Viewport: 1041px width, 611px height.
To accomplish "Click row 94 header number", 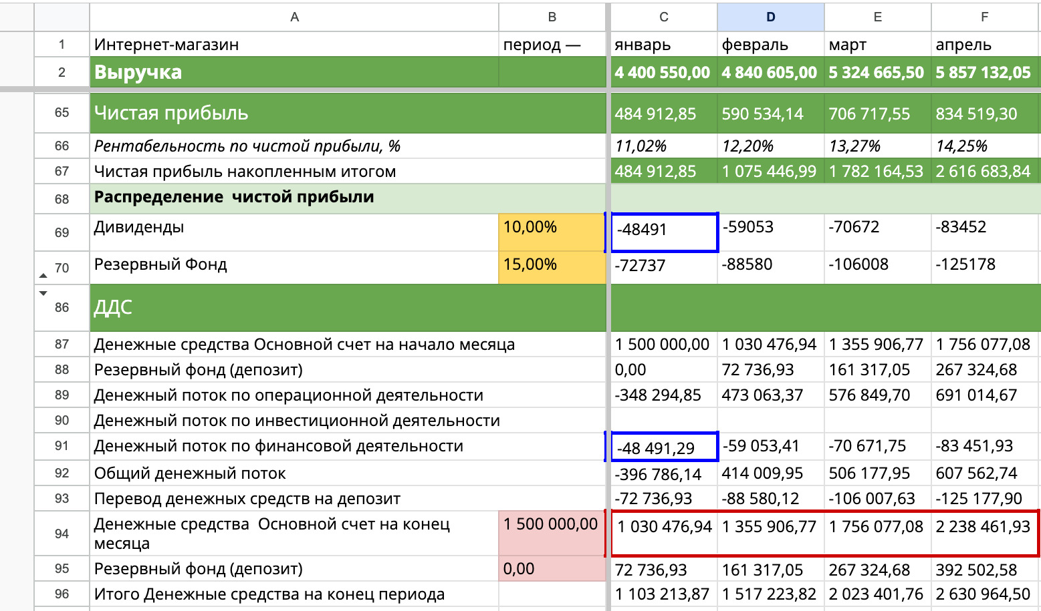I will pos(62,534).
